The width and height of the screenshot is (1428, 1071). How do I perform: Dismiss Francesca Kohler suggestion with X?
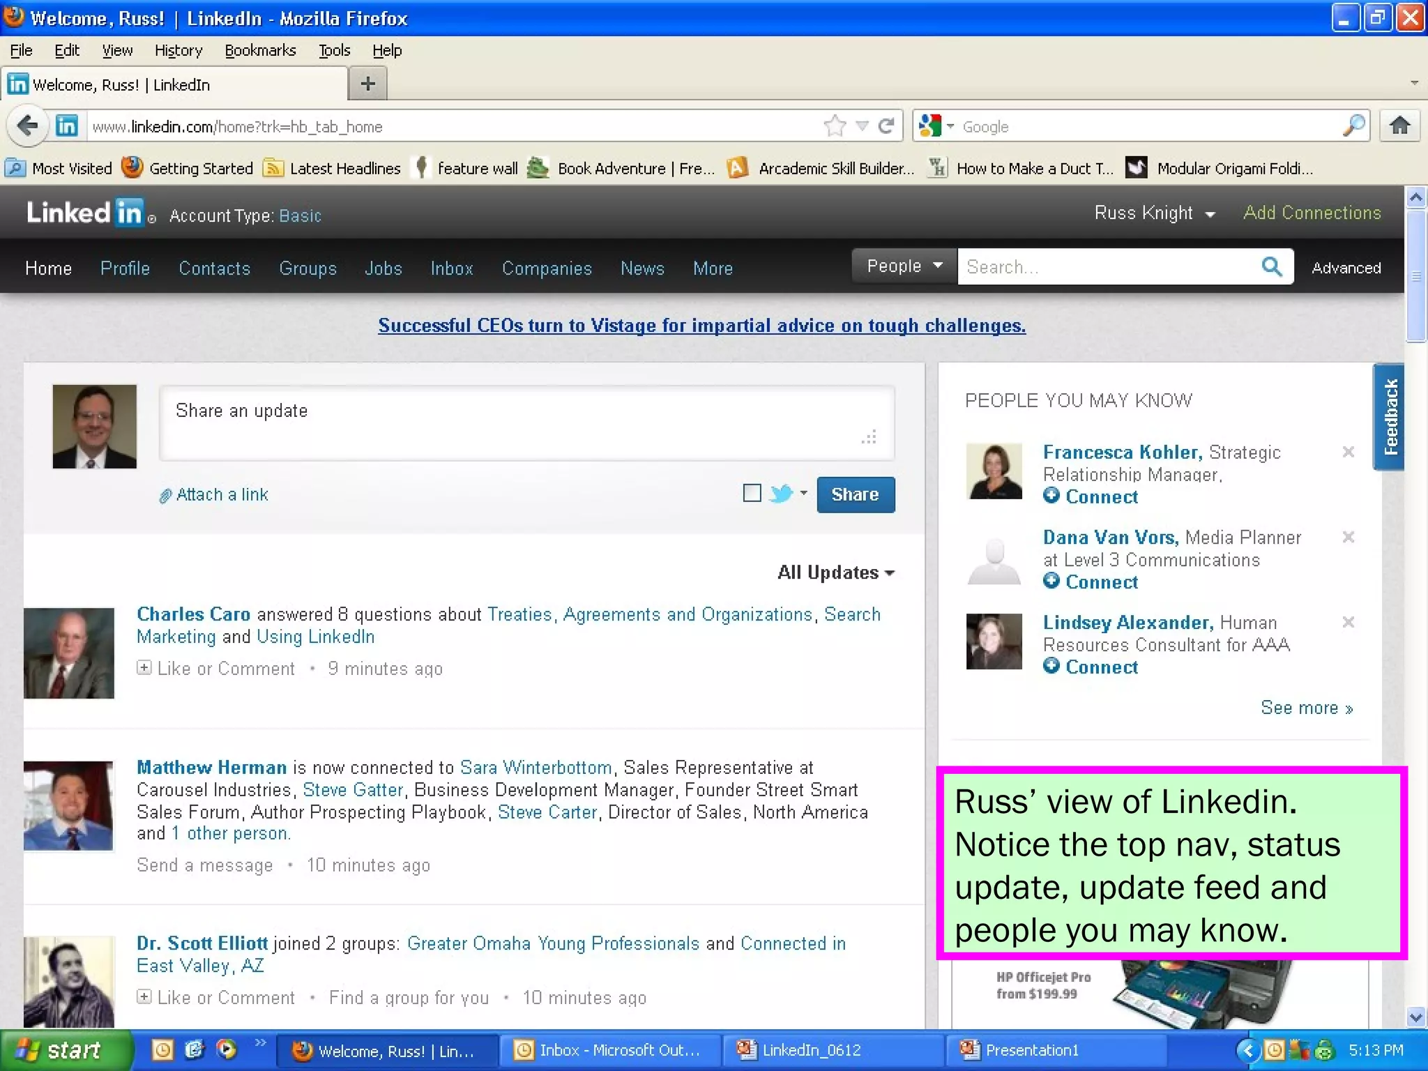point(1349,452)
